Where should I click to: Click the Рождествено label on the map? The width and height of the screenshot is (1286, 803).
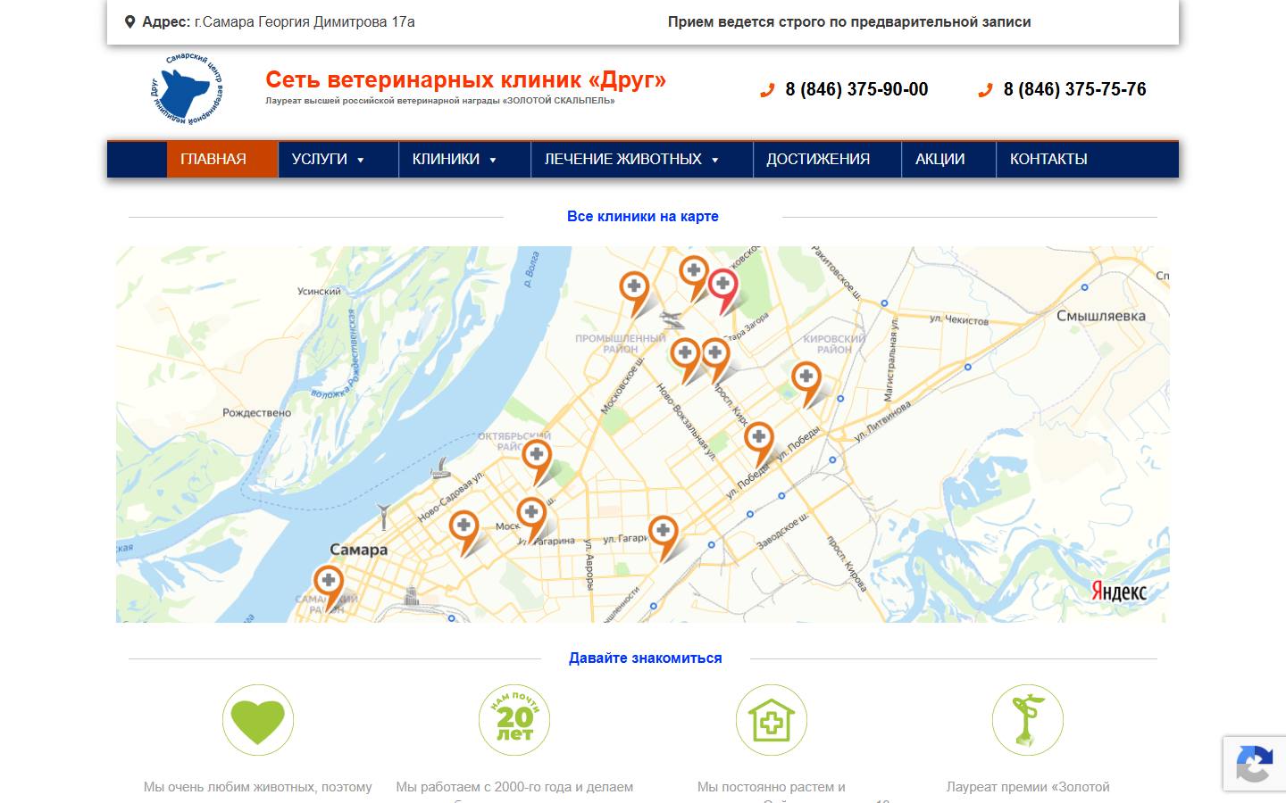pyautogui.click(x=257, y=413)
